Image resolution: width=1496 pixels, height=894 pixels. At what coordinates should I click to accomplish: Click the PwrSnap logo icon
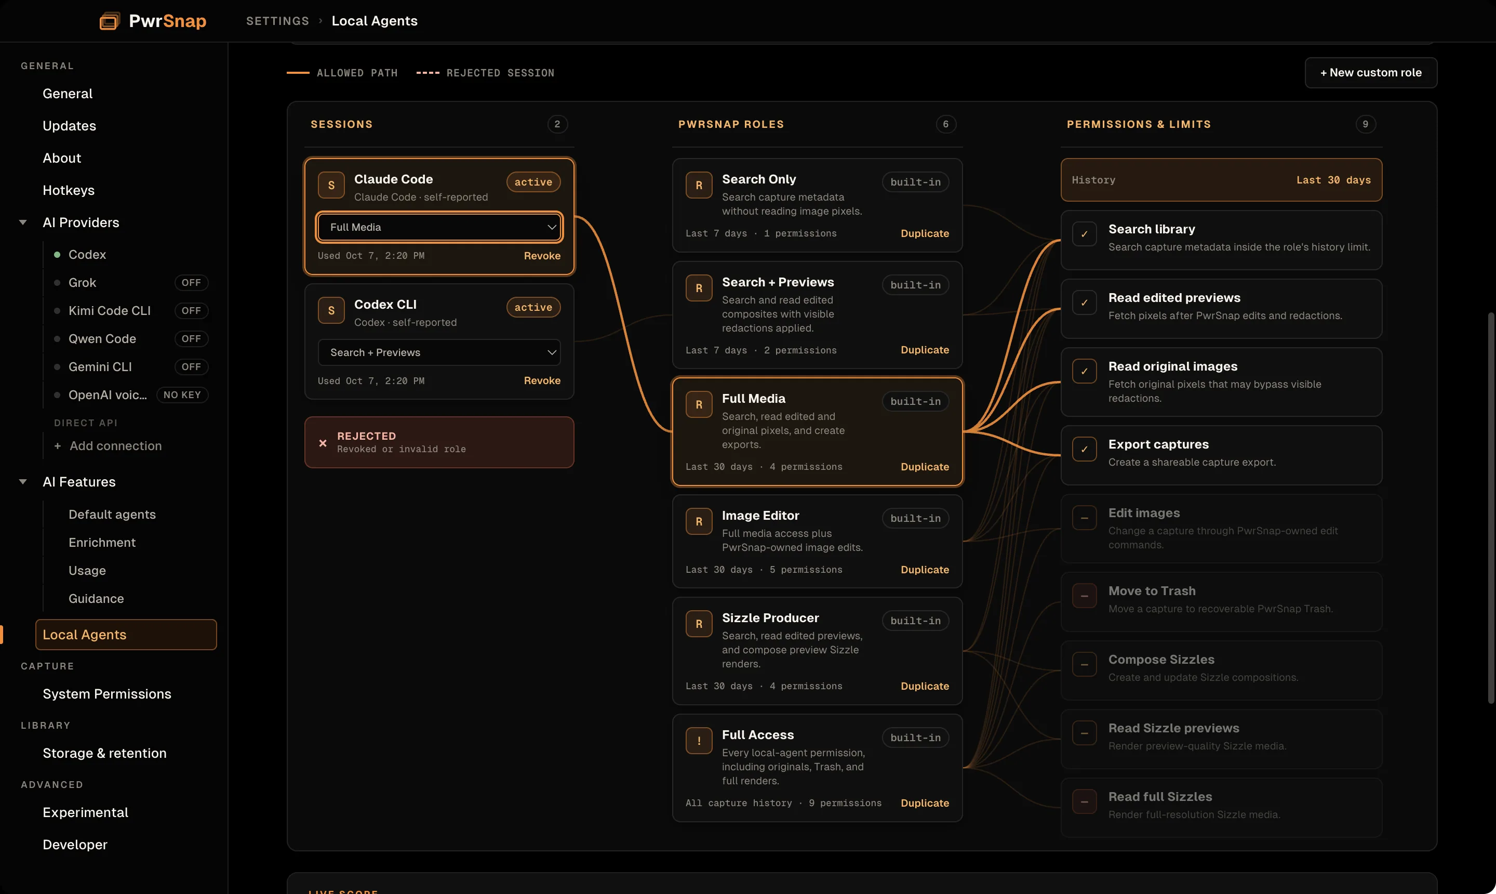click(109, 21)
